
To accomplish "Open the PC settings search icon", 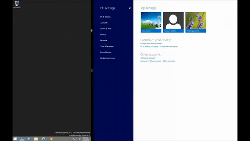I will coord(130,8).
